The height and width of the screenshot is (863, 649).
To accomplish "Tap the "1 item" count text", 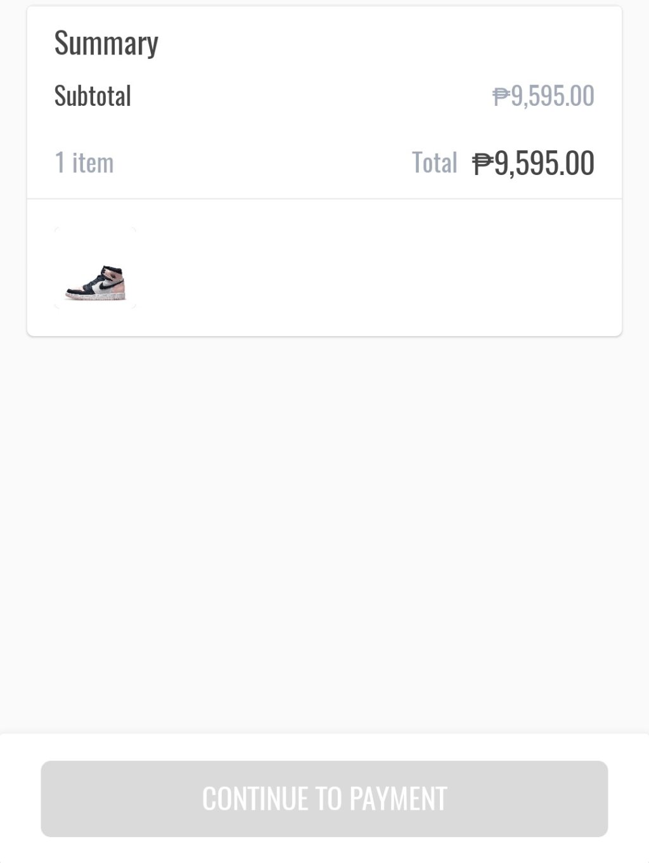I will click(x=84, y=163).
